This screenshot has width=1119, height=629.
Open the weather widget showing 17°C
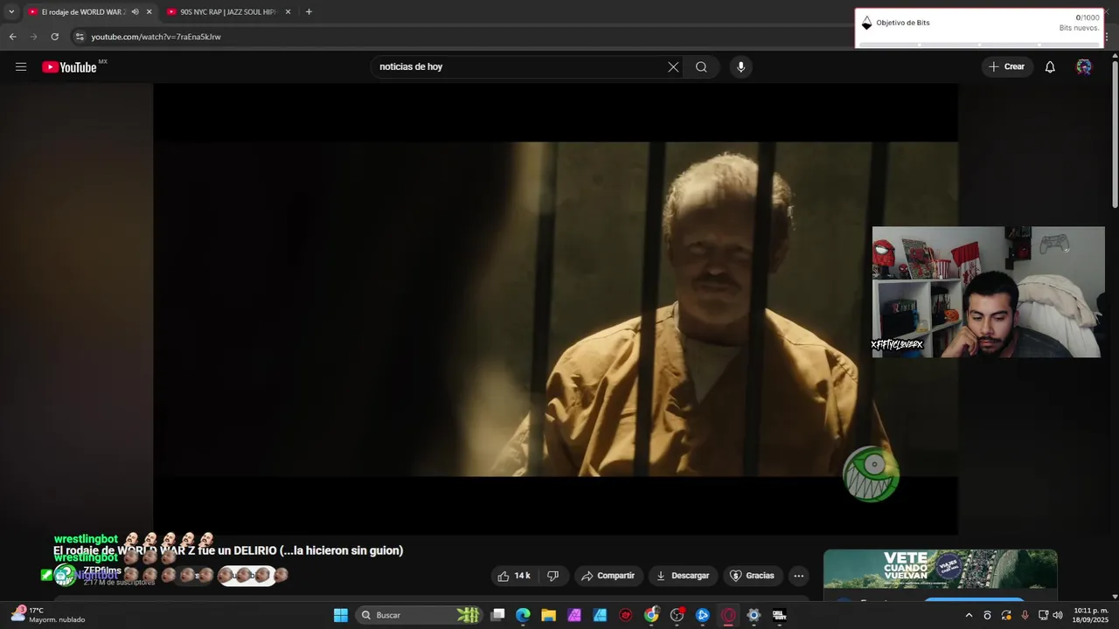[x=48, y=615]
